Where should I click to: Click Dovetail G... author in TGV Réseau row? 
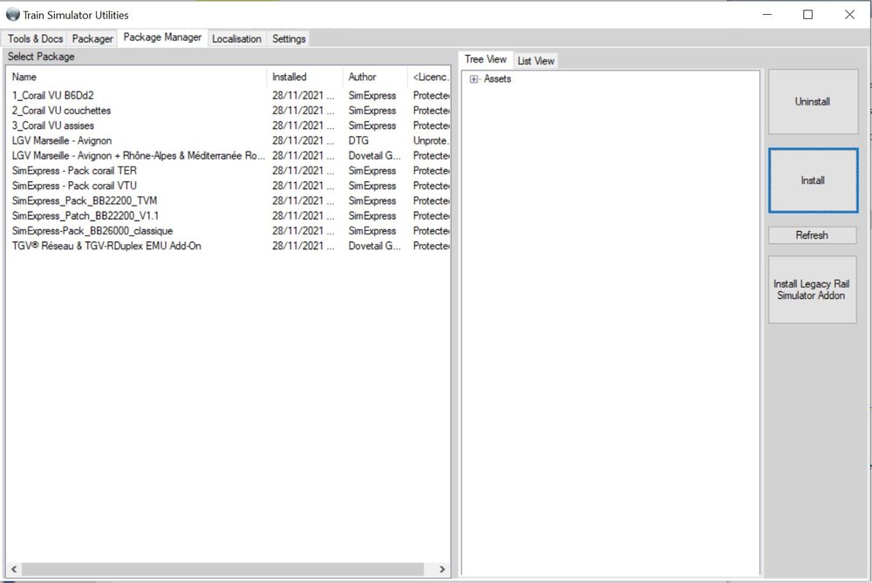click(x=374, y=246)
